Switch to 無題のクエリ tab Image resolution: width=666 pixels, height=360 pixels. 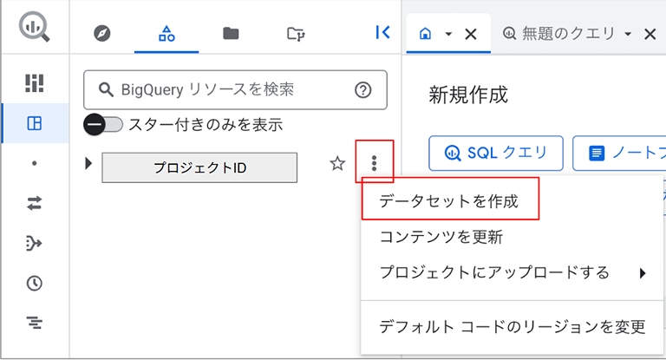tap(559, 33)
